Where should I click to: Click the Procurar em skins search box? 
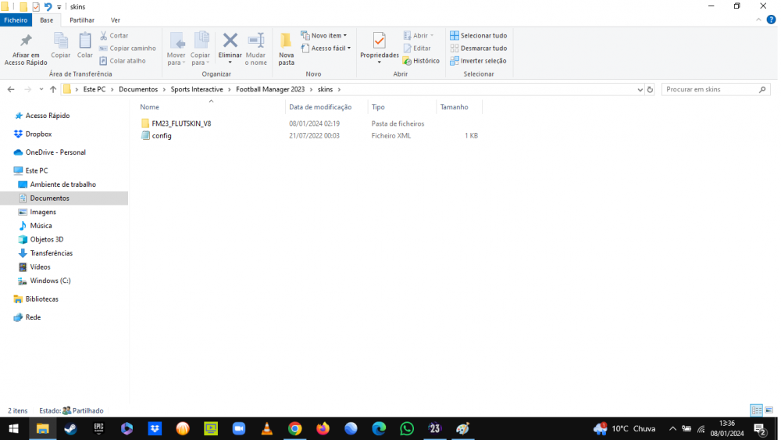[715, 90]
